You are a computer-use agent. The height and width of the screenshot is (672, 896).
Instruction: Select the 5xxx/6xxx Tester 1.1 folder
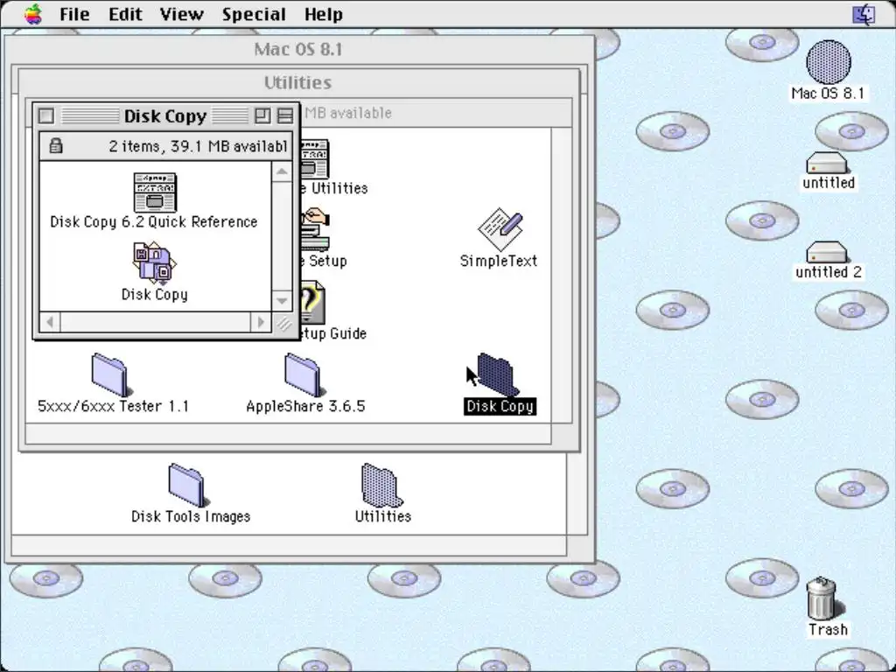point(109,374)
